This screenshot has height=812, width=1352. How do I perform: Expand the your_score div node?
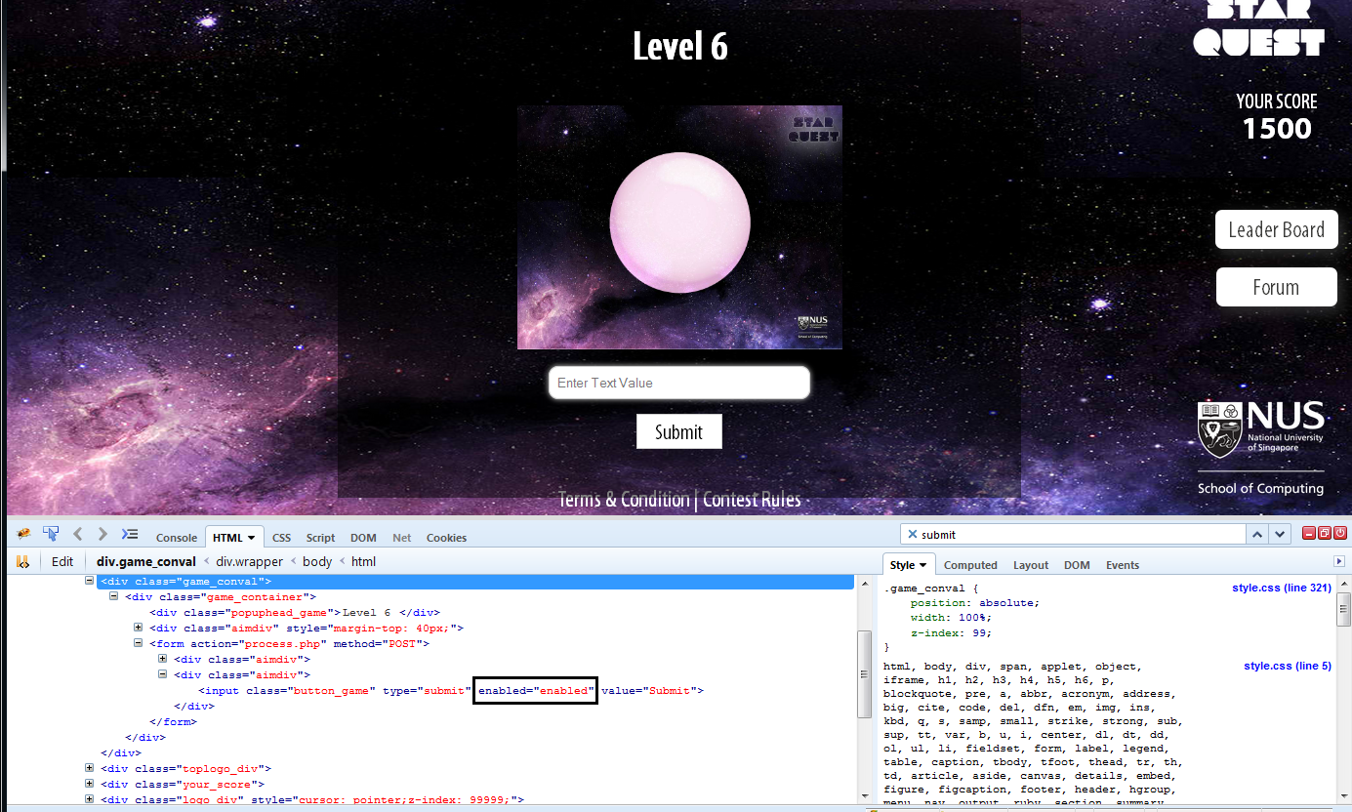click(90, 784)
